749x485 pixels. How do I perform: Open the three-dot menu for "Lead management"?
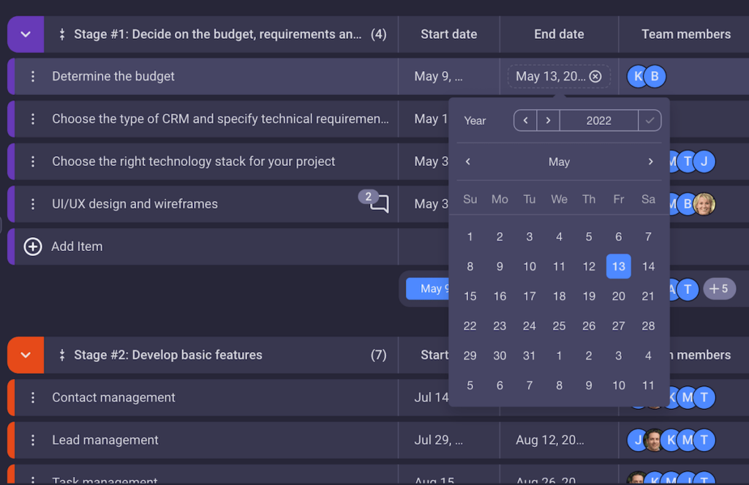point(33,440)
